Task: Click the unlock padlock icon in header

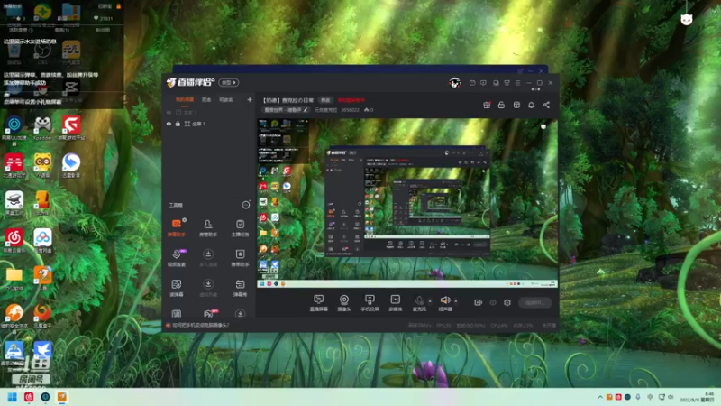Action: [x=501, y=105]
